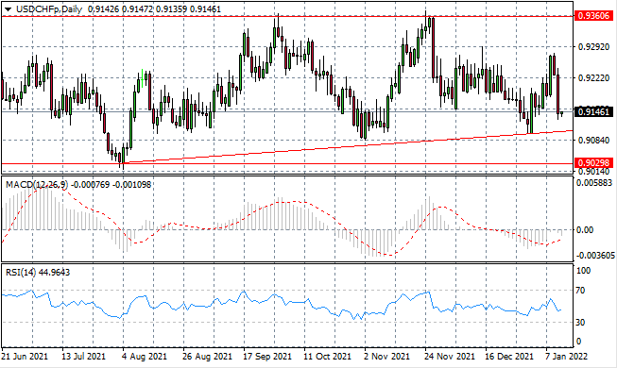
Task: Select the rising red trendline on price chart
Action: click(x=348, y=146)
